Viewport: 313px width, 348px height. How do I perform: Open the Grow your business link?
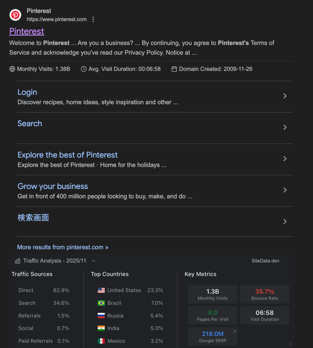53,186
